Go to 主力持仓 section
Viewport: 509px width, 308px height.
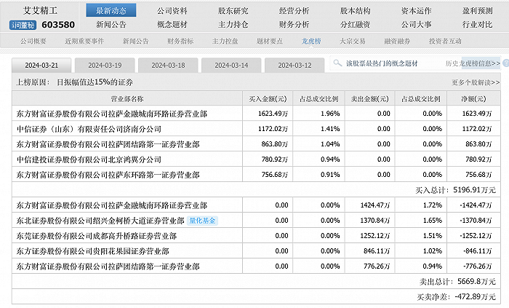point(233,24)
